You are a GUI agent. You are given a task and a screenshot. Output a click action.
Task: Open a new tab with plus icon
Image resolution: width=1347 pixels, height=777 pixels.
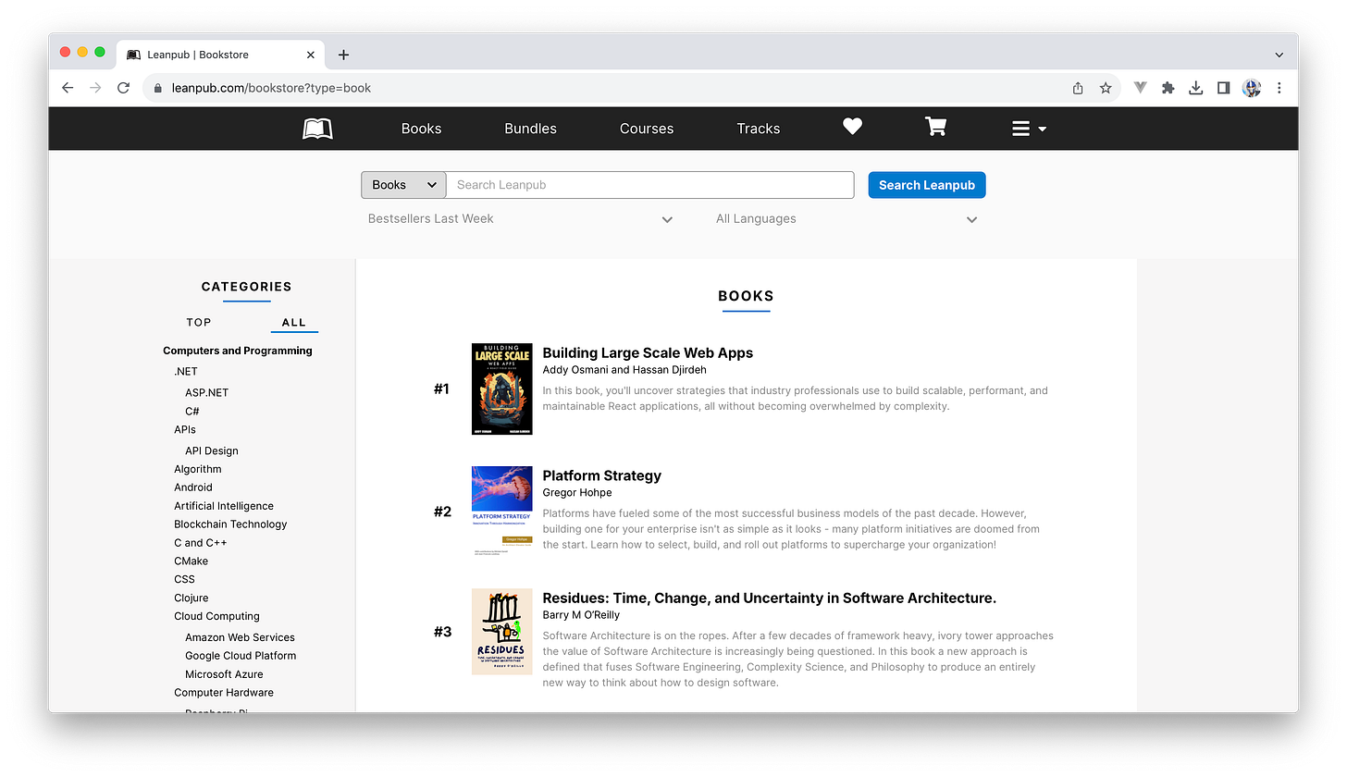pos(343,55)
